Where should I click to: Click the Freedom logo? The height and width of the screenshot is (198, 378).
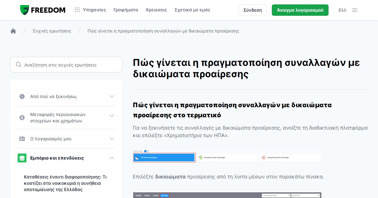[x=43, y=10]
